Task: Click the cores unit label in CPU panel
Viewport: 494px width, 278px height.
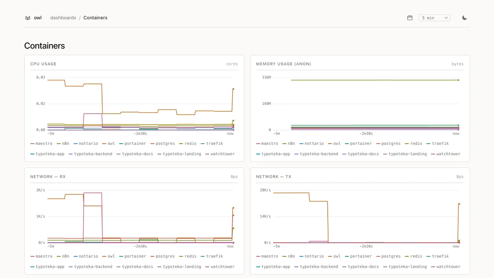Action: coord(232,64)
